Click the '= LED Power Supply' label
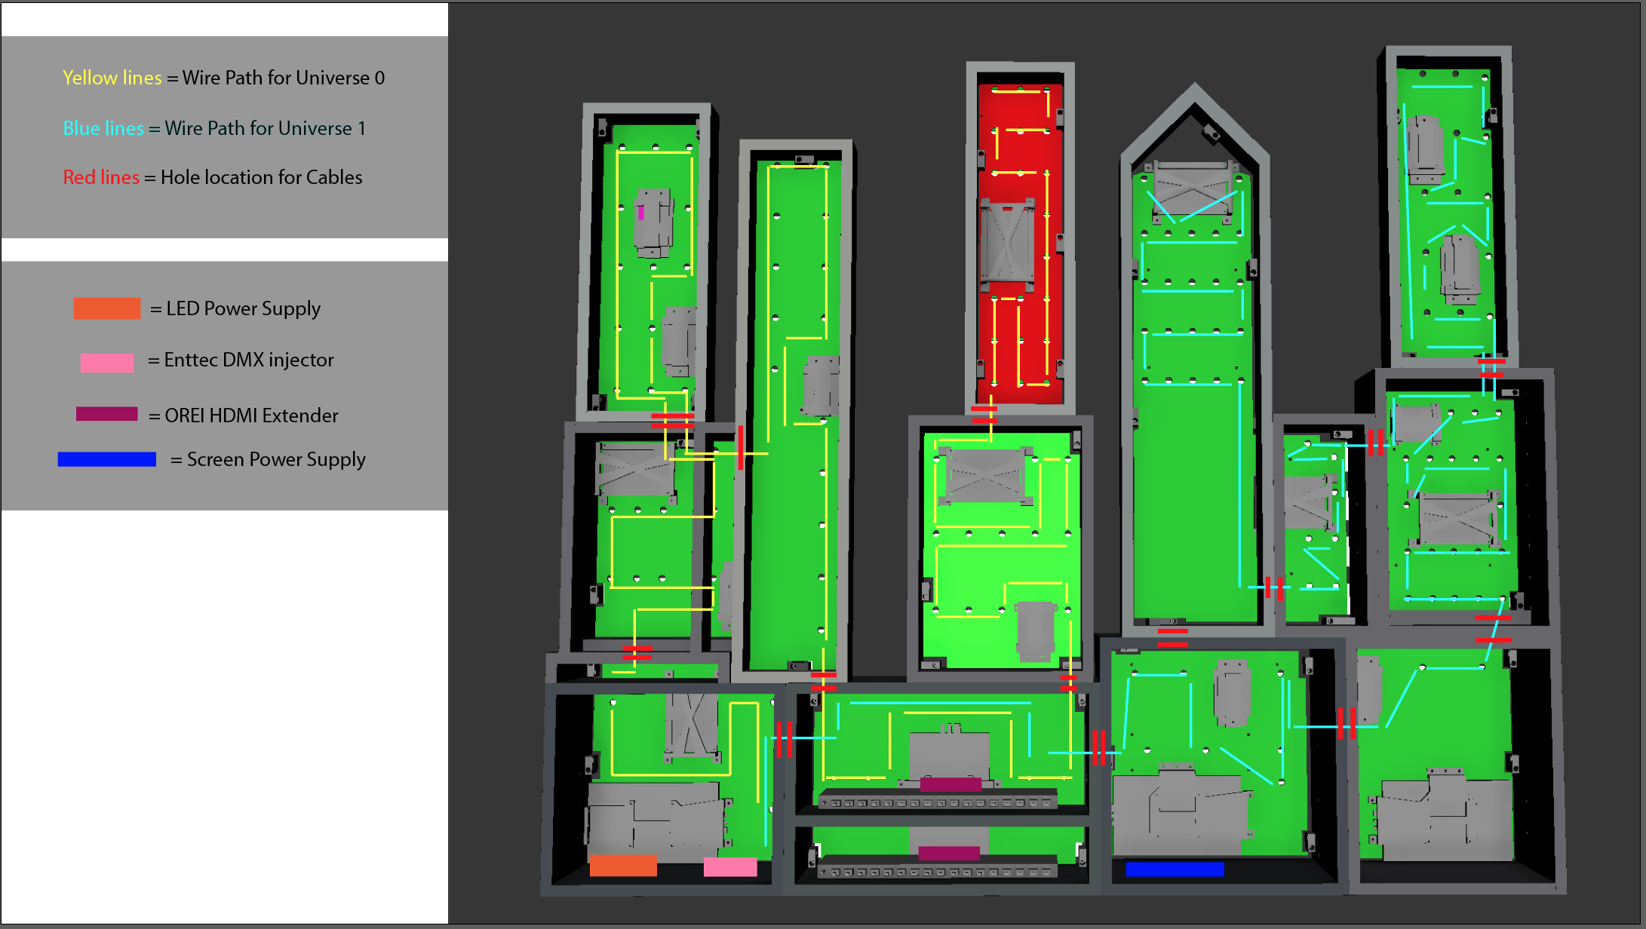 [235, 308]
